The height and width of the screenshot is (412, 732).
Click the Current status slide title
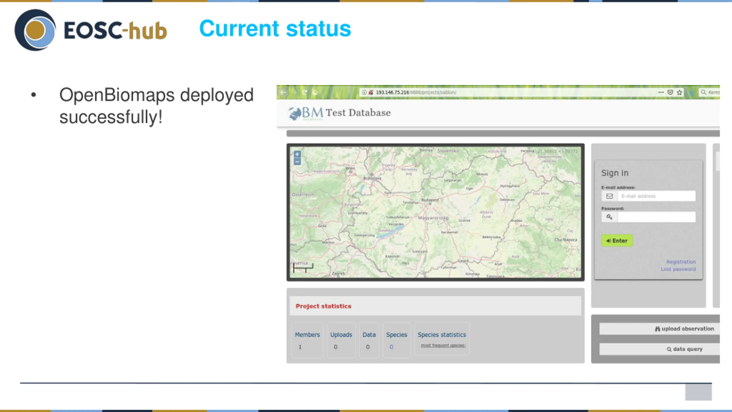tap(275, 29)
